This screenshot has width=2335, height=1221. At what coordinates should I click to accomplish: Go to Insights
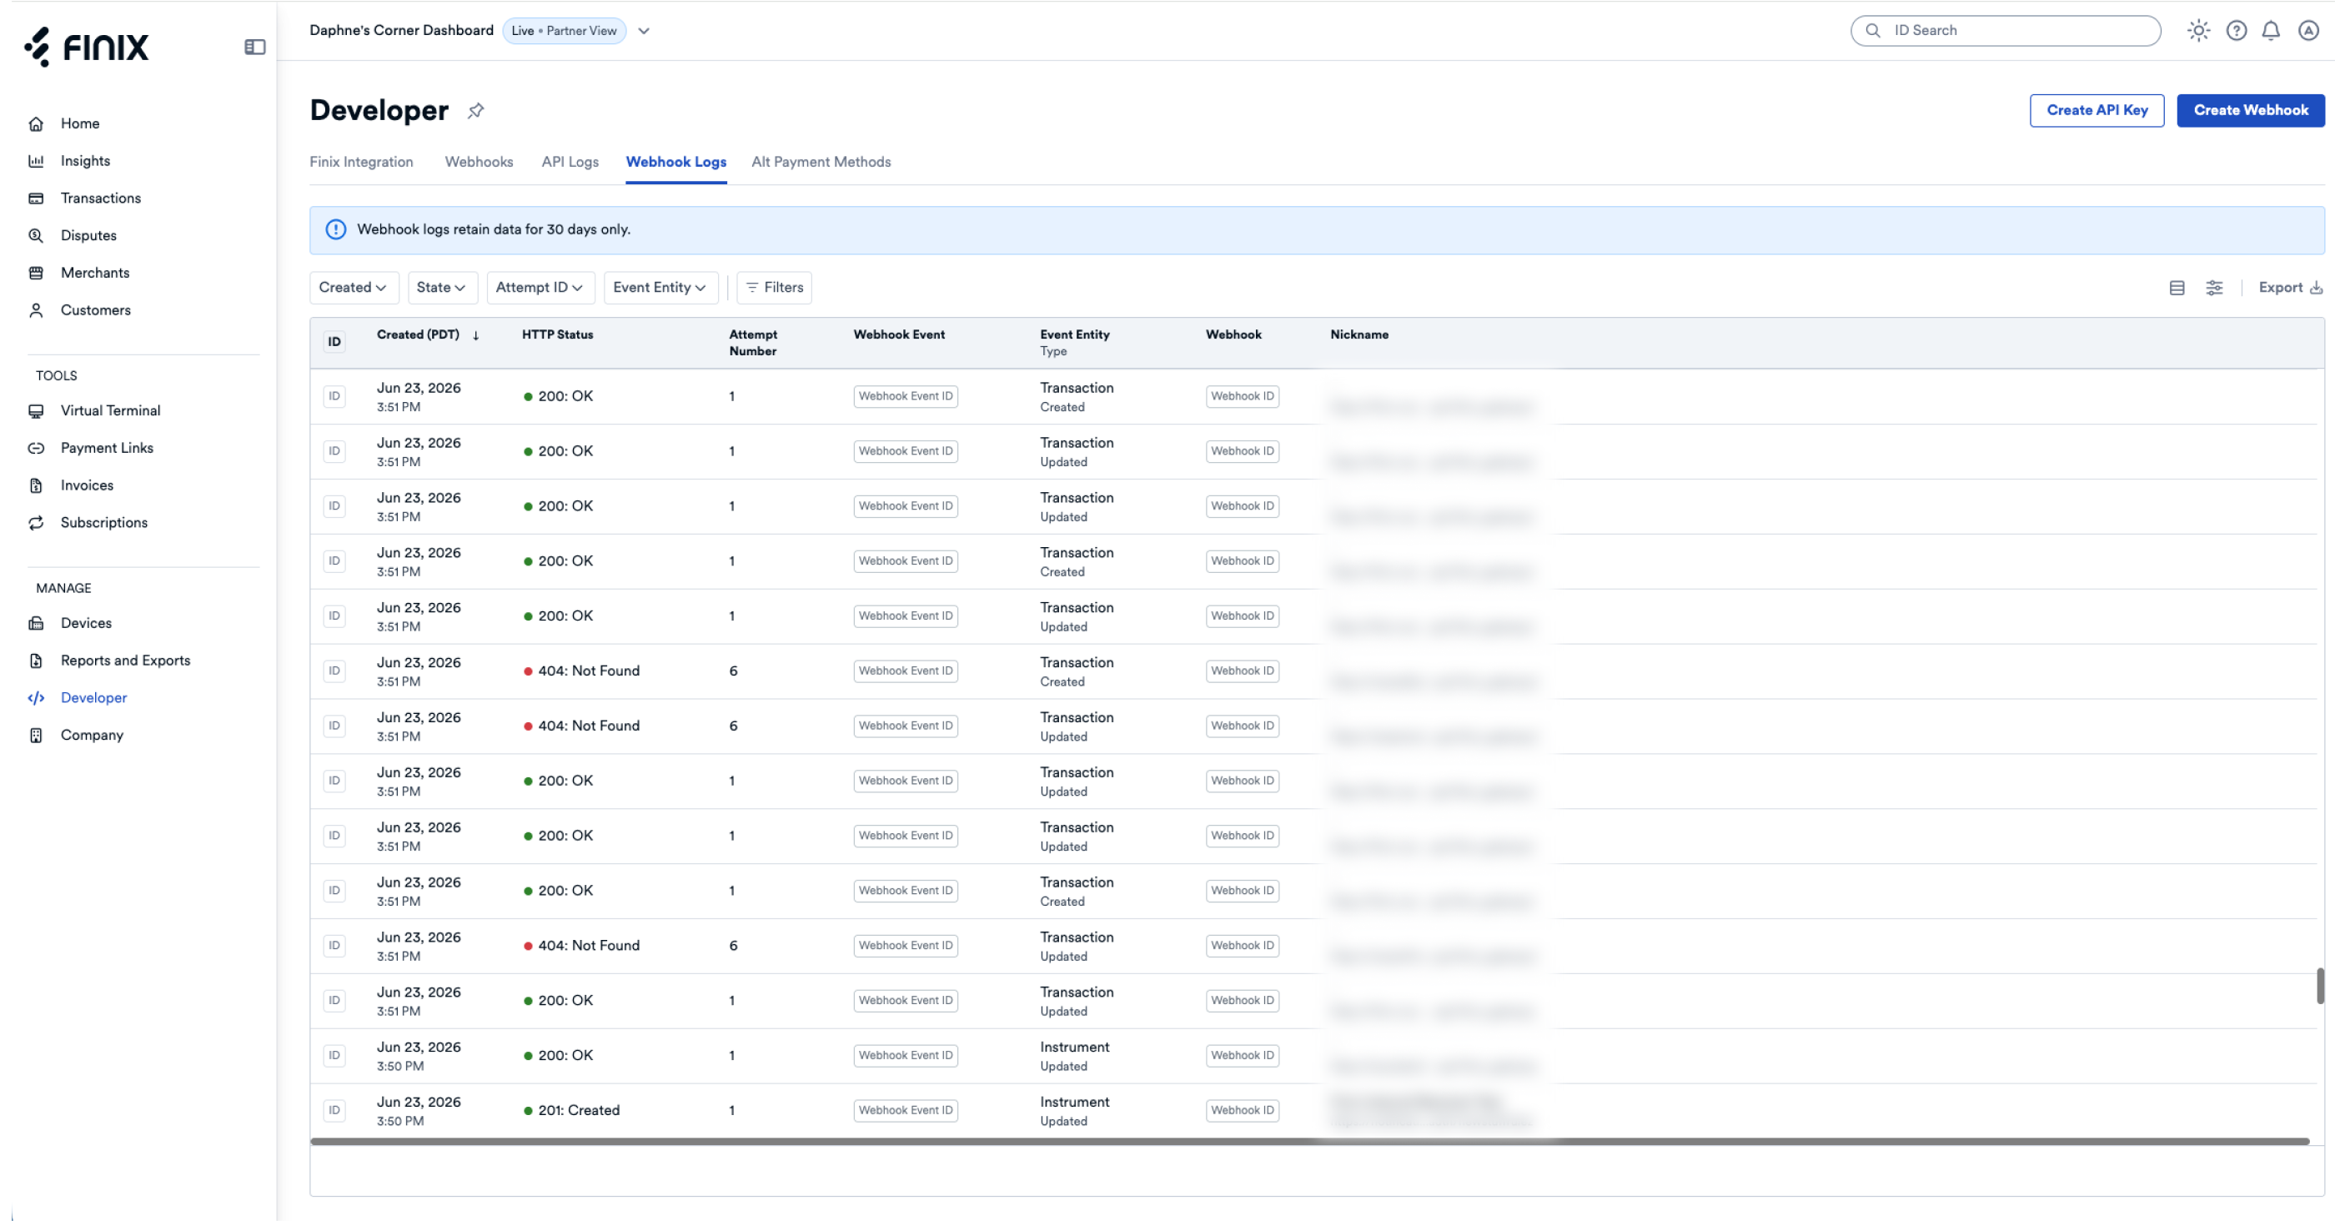(85, 161)
